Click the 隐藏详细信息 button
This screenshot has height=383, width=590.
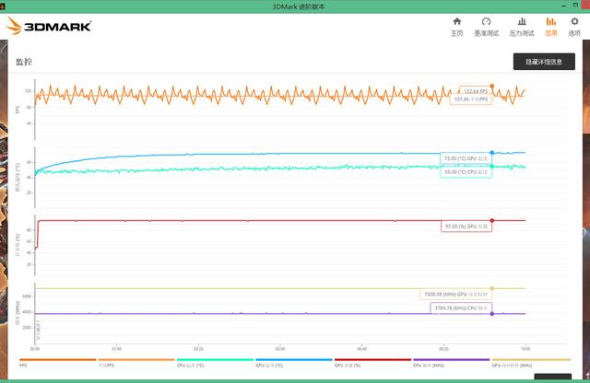[544, 62]
